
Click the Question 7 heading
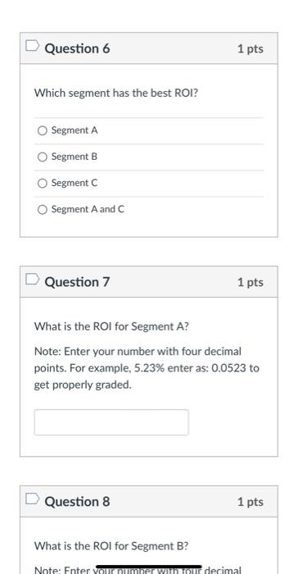tap(77, 282)
